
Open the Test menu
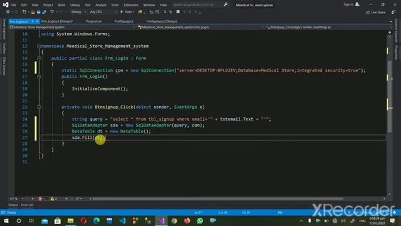tap(88, 5)
